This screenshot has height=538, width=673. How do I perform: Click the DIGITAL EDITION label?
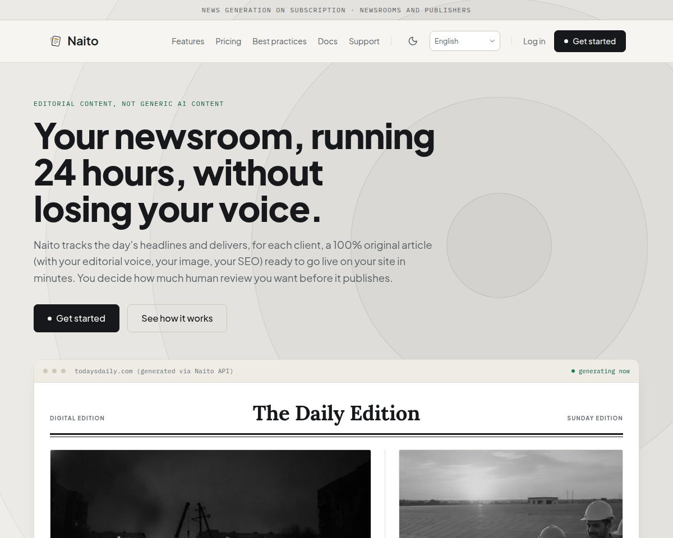(x=77, y=418)
